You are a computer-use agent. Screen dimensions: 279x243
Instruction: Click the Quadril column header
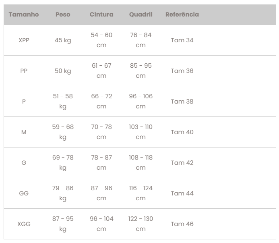coord(141,15)
